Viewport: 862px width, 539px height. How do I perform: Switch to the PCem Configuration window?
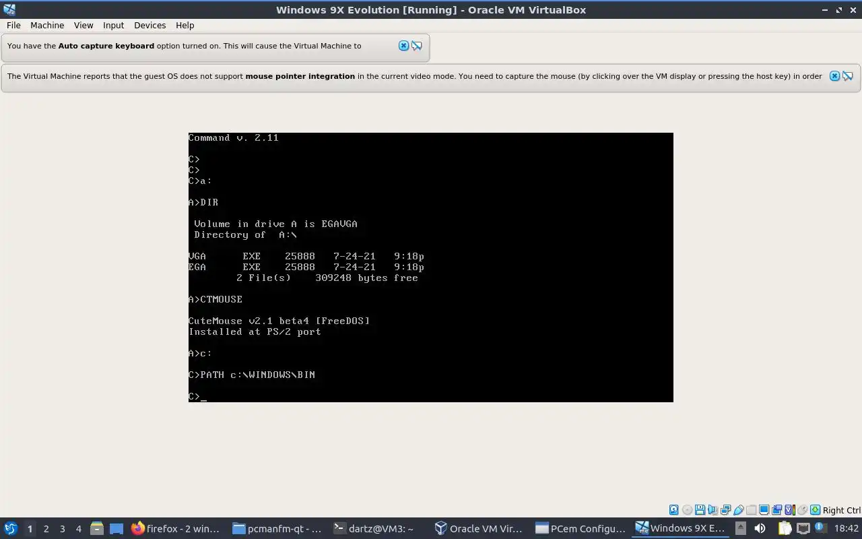pyautogui.click(x=581, y=529)
